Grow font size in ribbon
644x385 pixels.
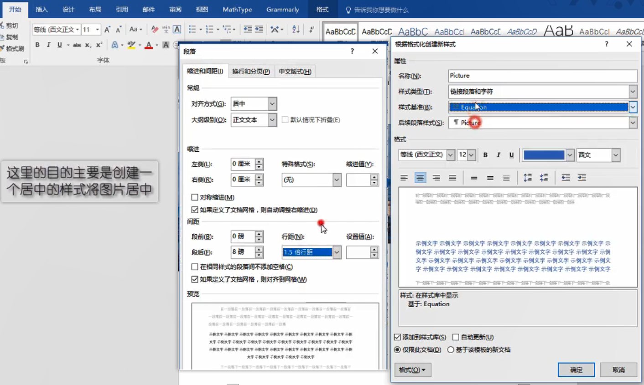[x=107, y=30]
